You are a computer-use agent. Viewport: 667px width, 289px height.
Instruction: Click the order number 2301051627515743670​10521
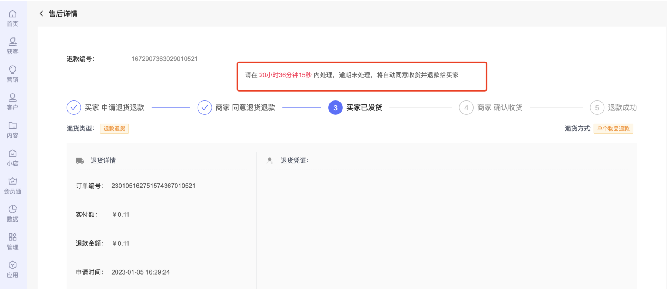tap(153, 186)
